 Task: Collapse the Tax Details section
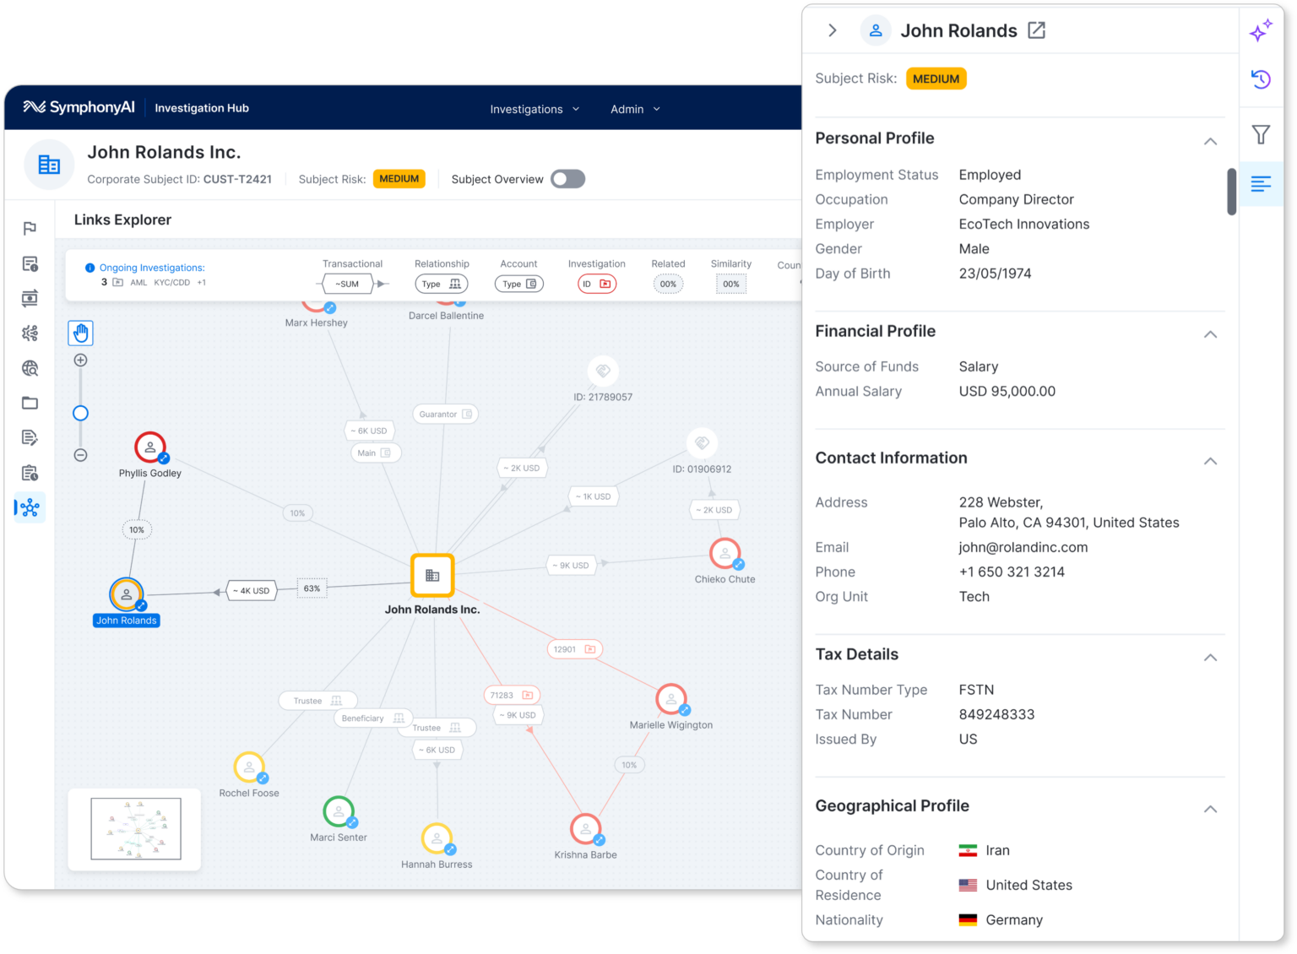[x=1210, y=657]
